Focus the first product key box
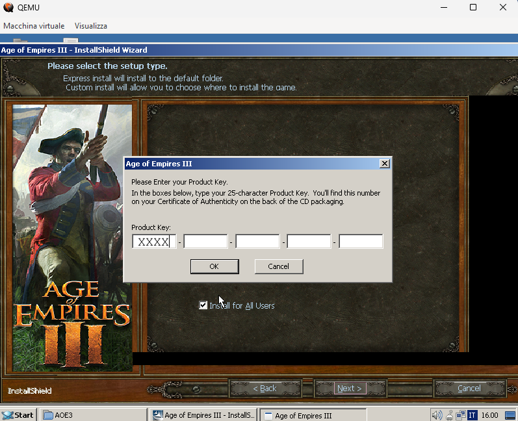This screenshot has height=421, width=518. [154, 242]
